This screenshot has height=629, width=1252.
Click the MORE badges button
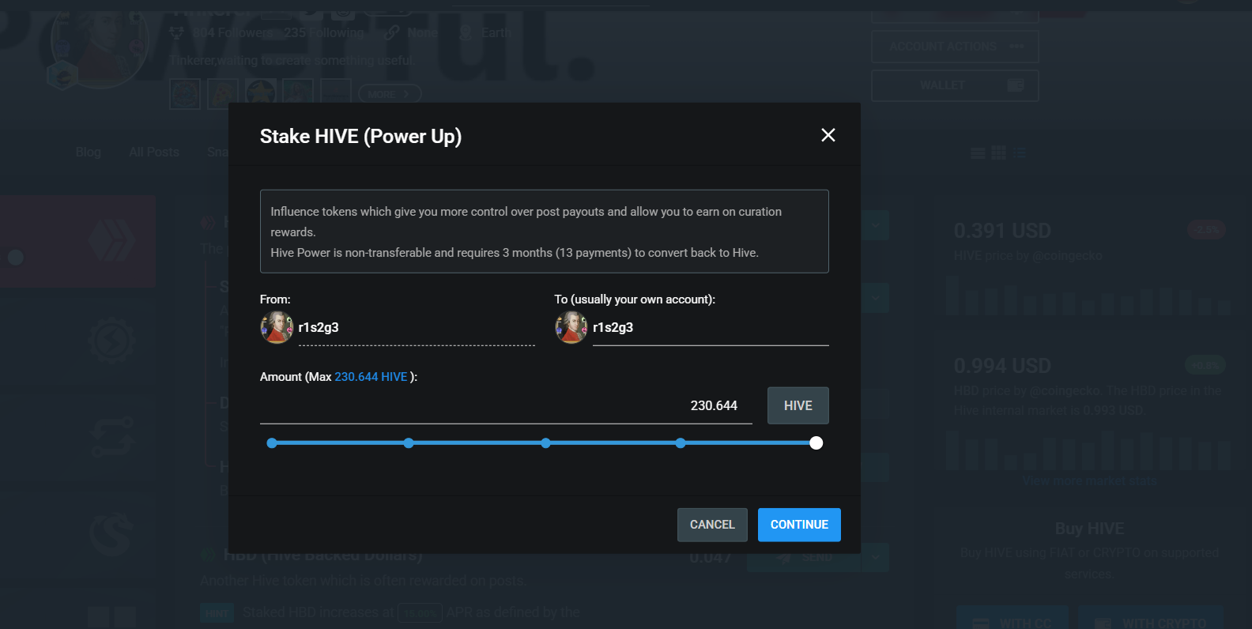click(390, 94)
